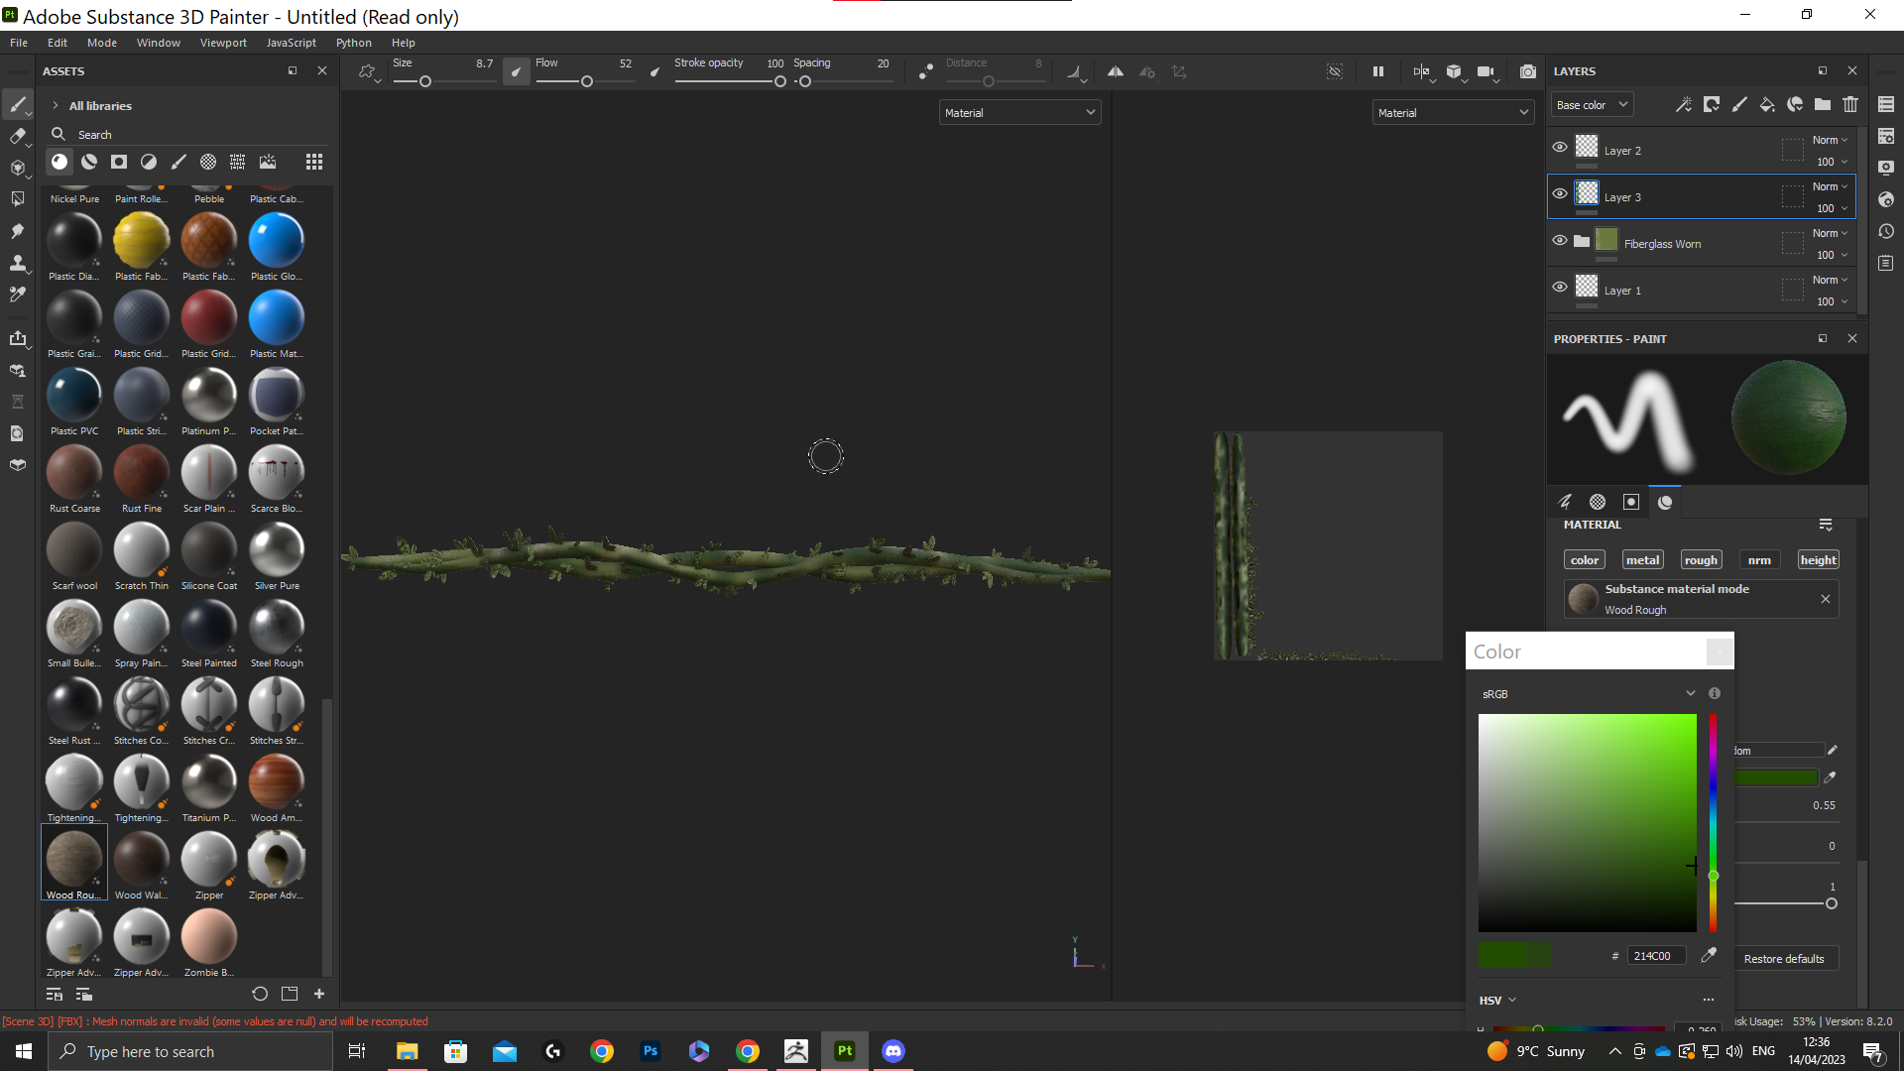The height and width of the screenshot is (1071, 1904).
Task: Open the 2D viewport Material dropdown
Action: pyautogui.click(x=1453, y=113)
